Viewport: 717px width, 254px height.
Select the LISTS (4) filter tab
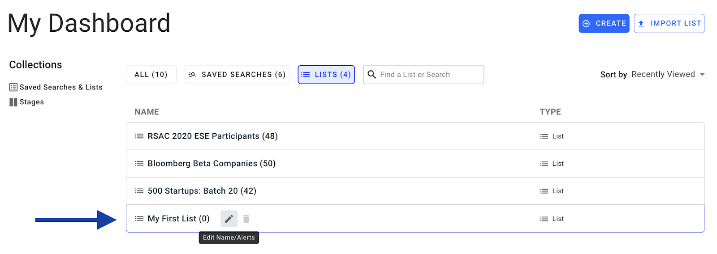(326, 75)
